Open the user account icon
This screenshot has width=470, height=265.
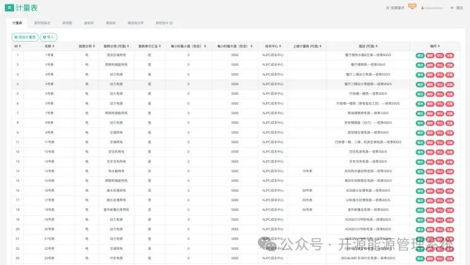[423, 8]
